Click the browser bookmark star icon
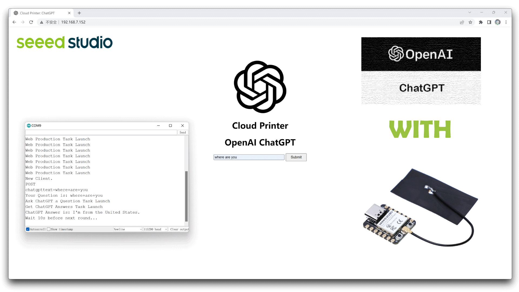 click(471, 22)
